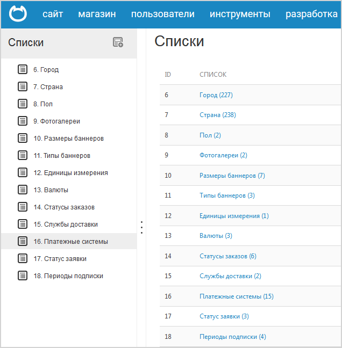Click the list icon beside Периоды подписки
This screenshot has width=342, height=348.
[x=23, y=275]
